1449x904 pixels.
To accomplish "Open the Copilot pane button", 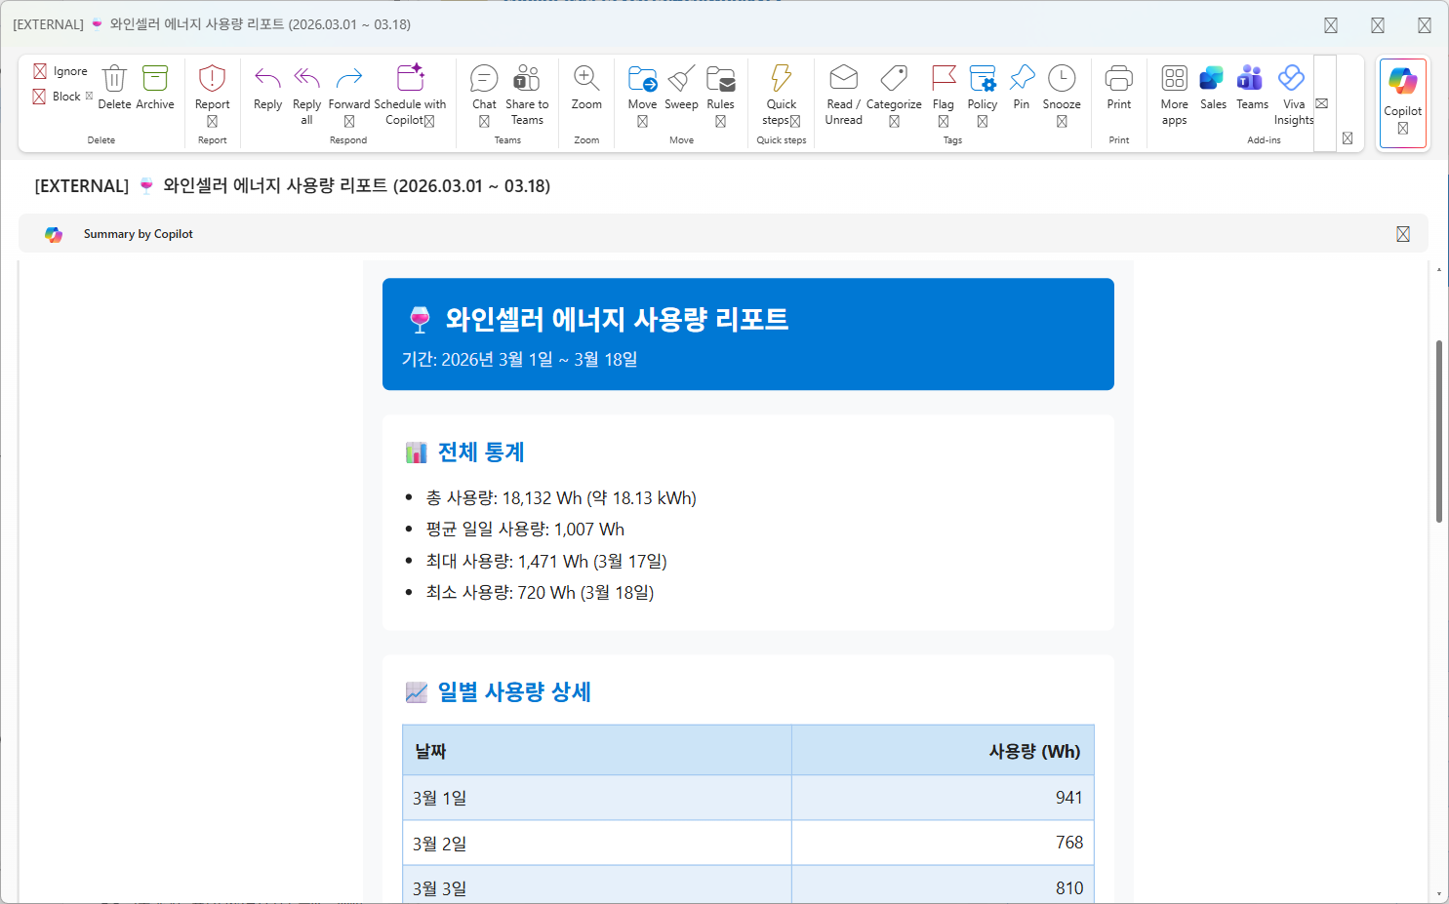I will [1403, 103].
